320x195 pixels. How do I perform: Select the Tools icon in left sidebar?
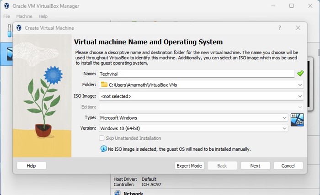(x=9, y=31)
